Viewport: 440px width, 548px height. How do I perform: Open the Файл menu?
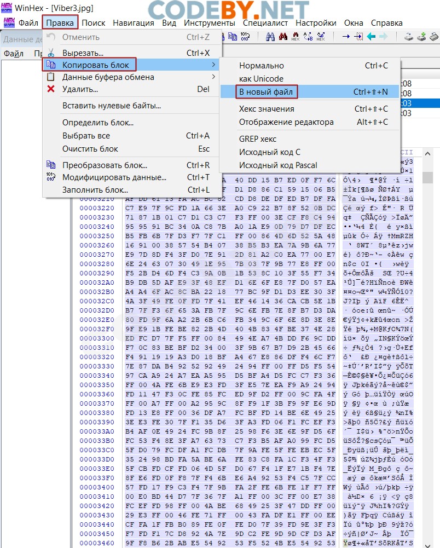[x=28, y=23]
